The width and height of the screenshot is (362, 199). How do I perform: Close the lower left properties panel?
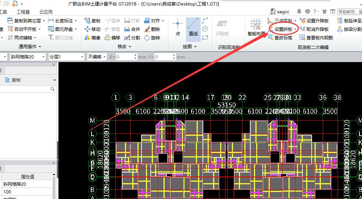pos(54,163)
